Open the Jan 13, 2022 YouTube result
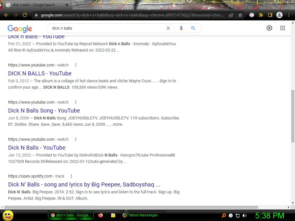 pyautogui.click(x=37, y=148)
